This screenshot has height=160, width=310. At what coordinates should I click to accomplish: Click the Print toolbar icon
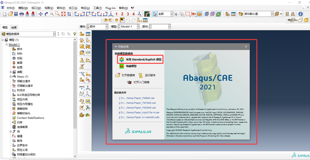[x=22, y=14]
